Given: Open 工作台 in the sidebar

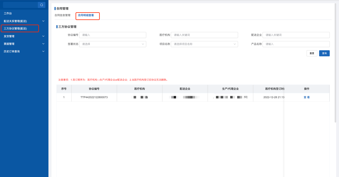Looking at the screenshot, I should 8,13.
